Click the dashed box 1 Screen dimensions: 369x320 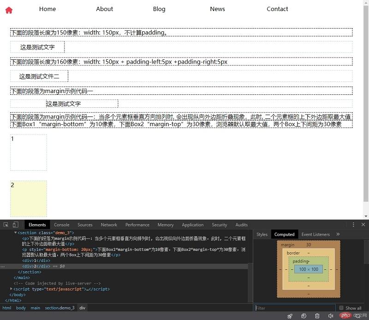coord(29,152)
